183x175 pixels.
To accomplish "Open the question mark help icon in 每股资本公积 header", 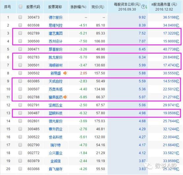I will [x=143, y=7].
